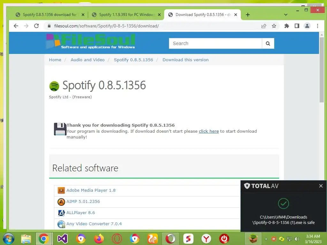
Task: Open Any Video Converter 7.0.4 link
Action: pyautogui.click(x=94, y=224)
